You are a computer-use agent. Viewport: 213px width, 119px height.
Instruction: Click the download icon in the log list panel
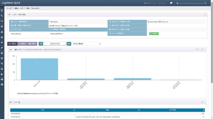point(202,102)
